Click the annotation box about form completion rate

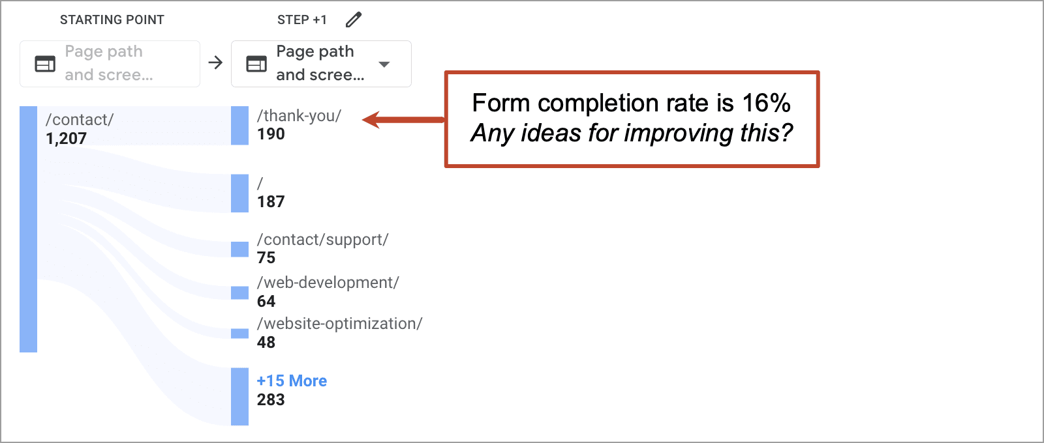click(631, 119)
